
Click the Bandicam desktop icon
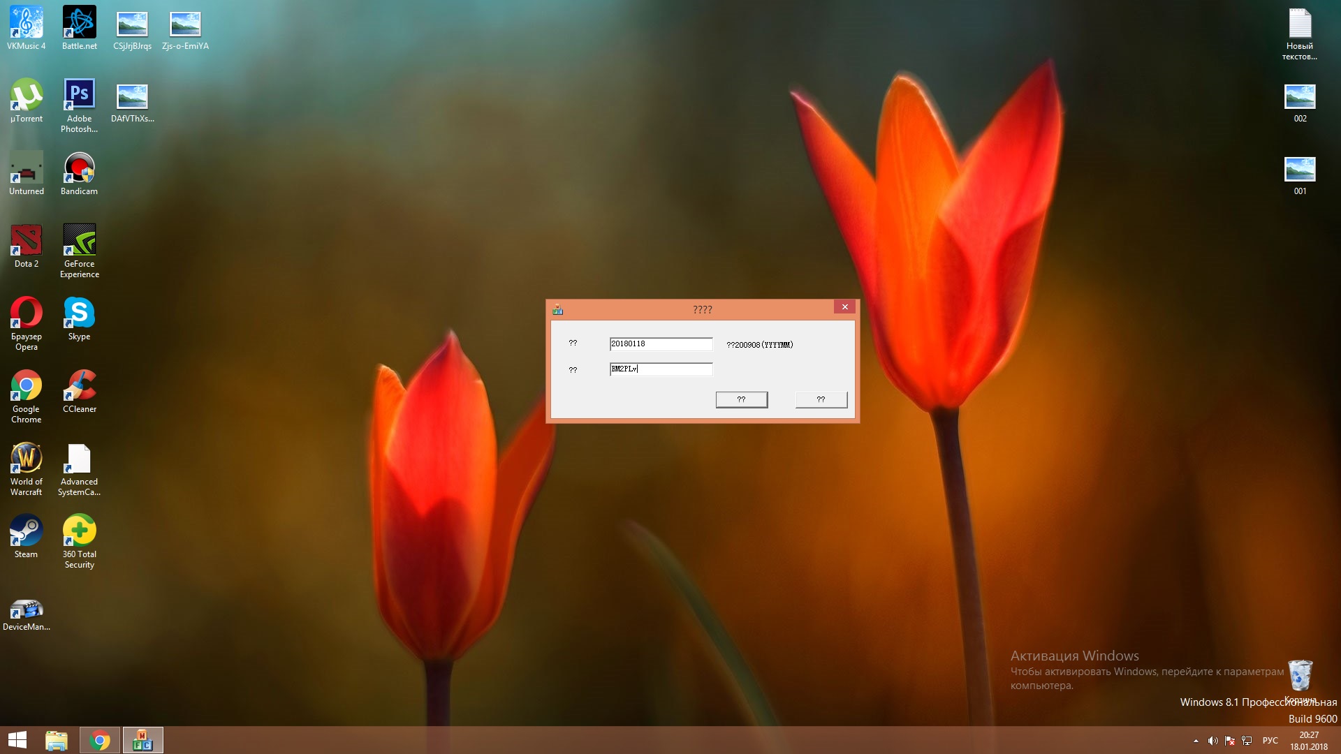pos(79,168)
